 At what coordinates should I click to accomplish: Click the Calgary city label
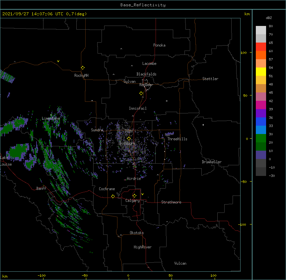[132, 201]
